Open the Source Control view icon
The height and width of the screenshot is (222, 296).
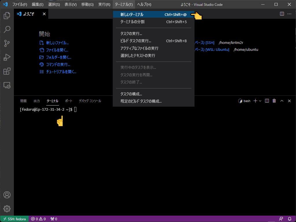pos(7,43)
